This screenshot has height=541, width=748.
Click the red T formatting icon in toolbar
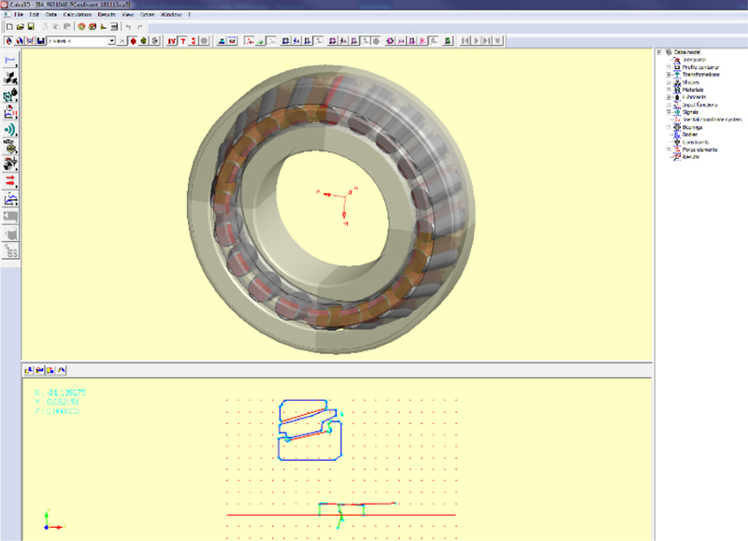[181, 41]
